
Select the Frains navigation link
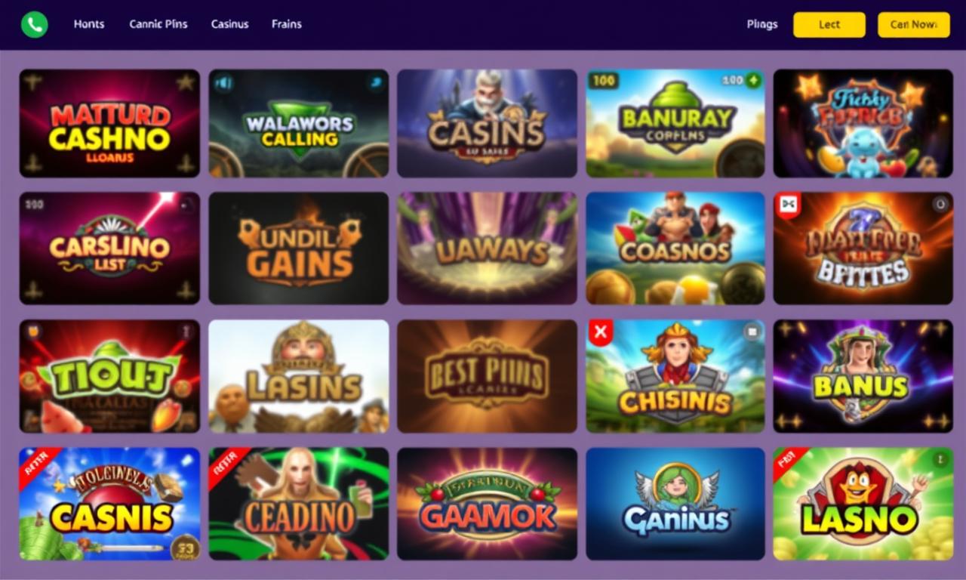(x=286, y=24)
